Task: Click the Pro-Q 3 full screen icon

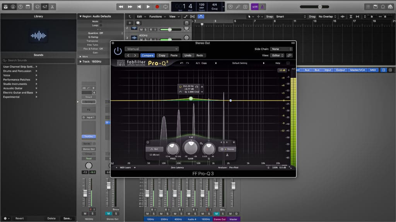Action: 288,63
